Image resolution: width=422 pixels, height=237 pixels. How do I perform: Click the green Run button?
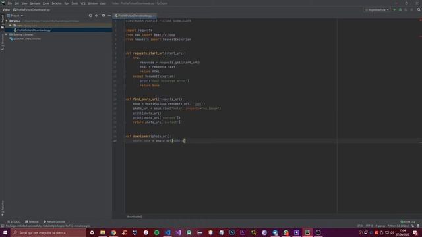tap(394, 10)
